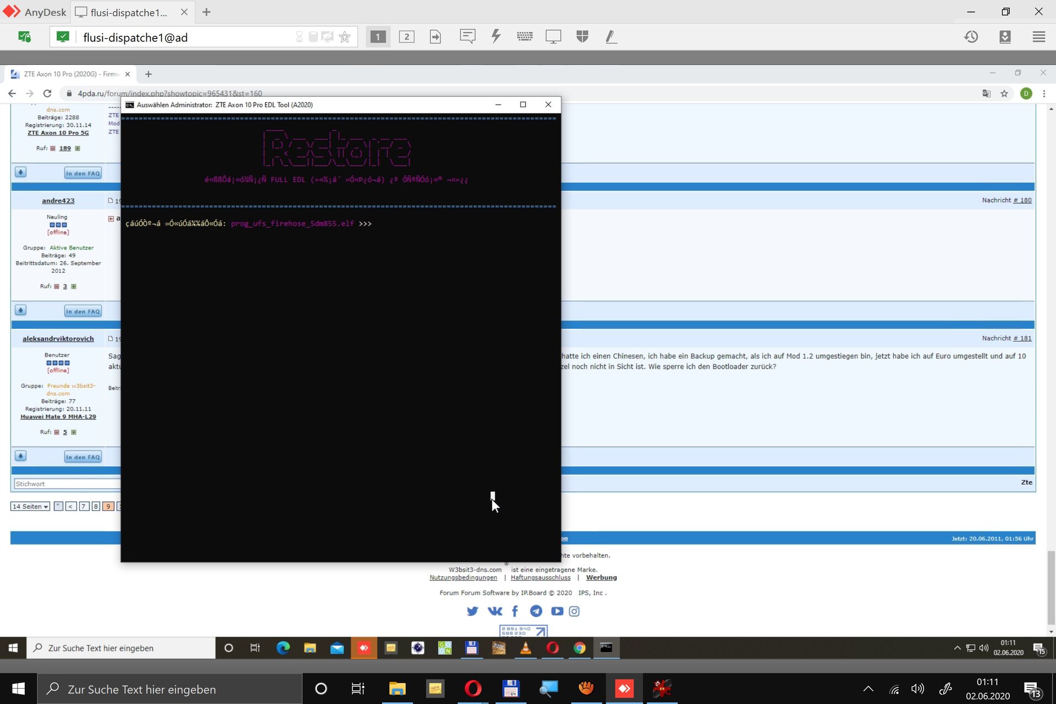Open Nutzungsbedingungen footer link
This screenshot has width=1056, height=704.
point(463,577)
